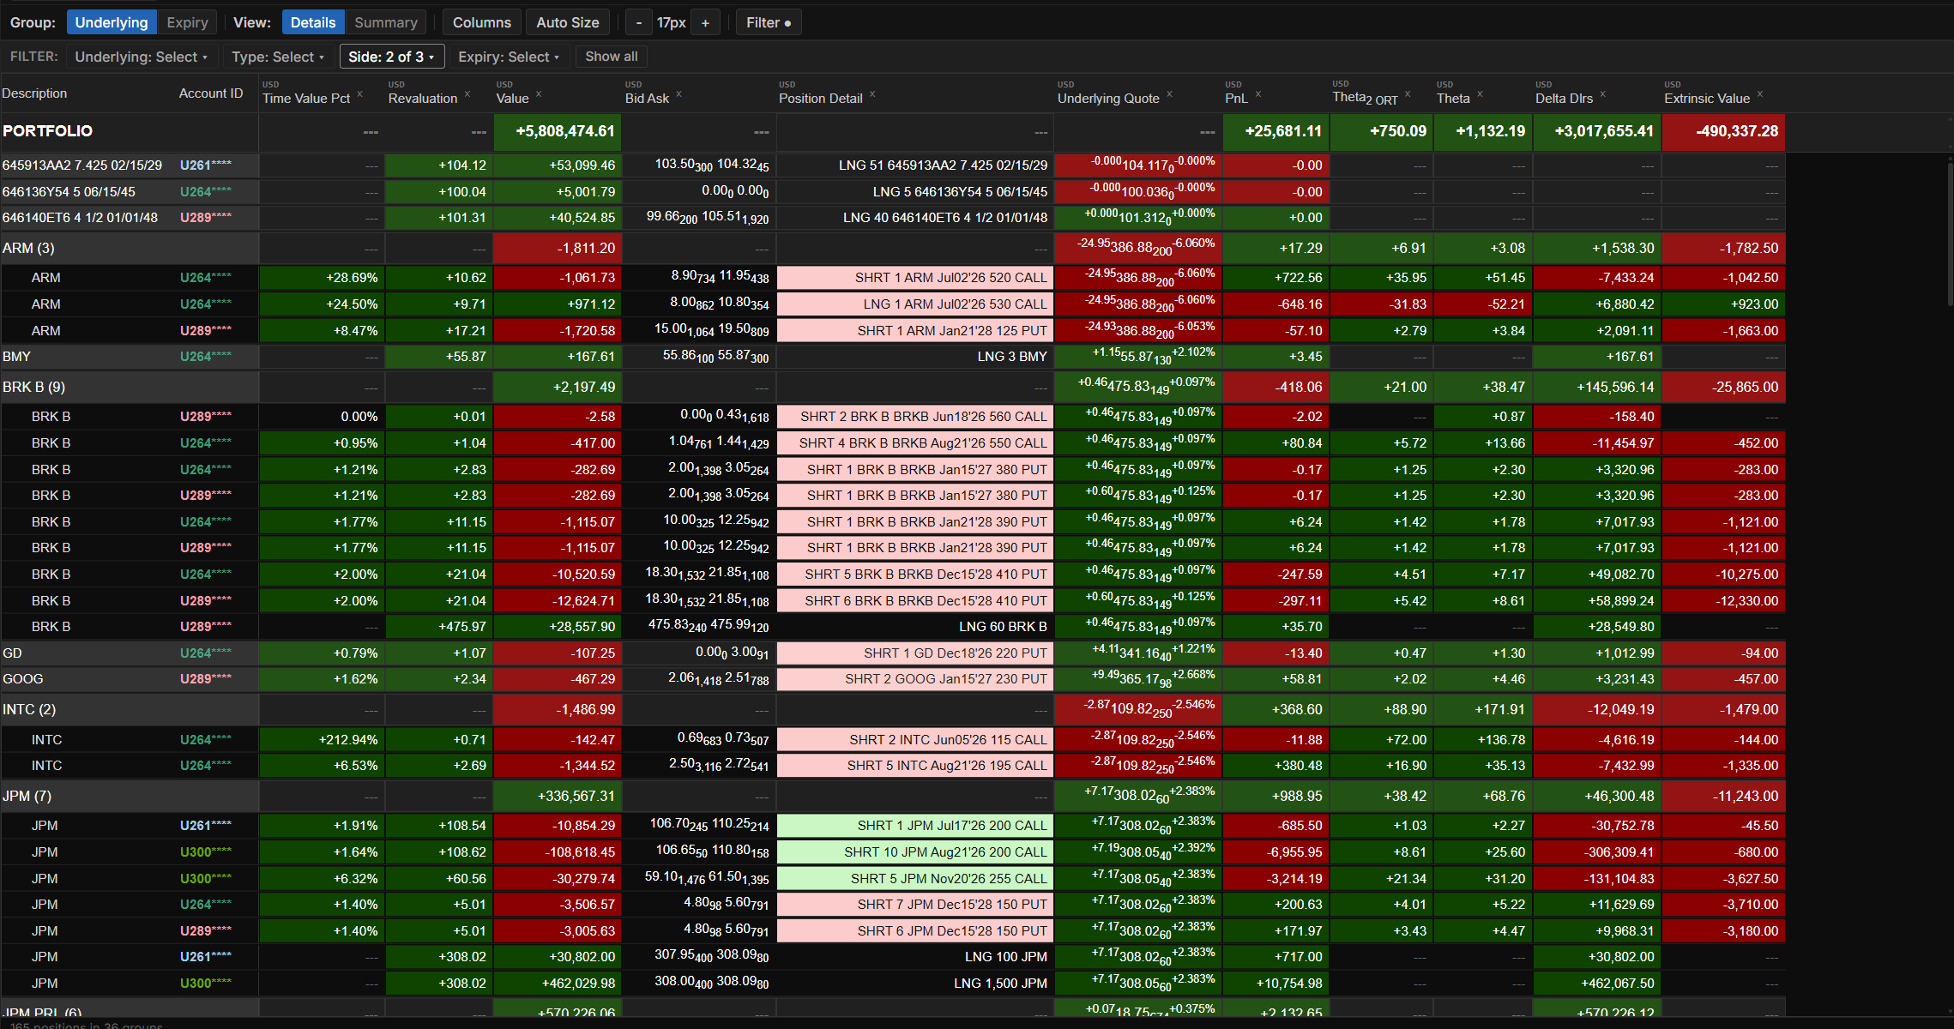
Task: Remove the Bid Ask column
Action: pyautogui.click(x=678, y=94)
